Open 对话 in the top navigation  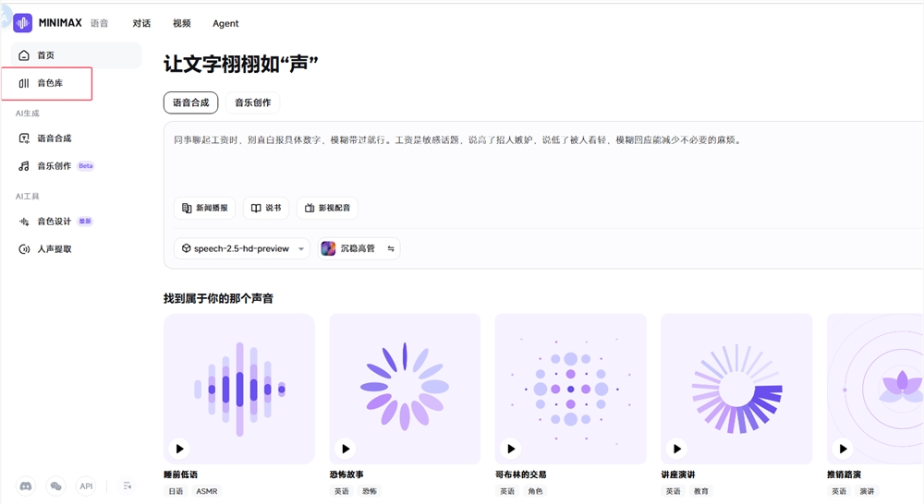pos(141,23)
